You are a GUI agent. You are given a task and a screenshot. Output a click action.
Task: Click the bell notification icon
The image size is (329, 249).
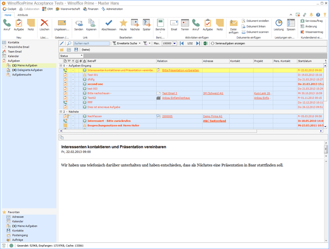[x=312, y=15]
